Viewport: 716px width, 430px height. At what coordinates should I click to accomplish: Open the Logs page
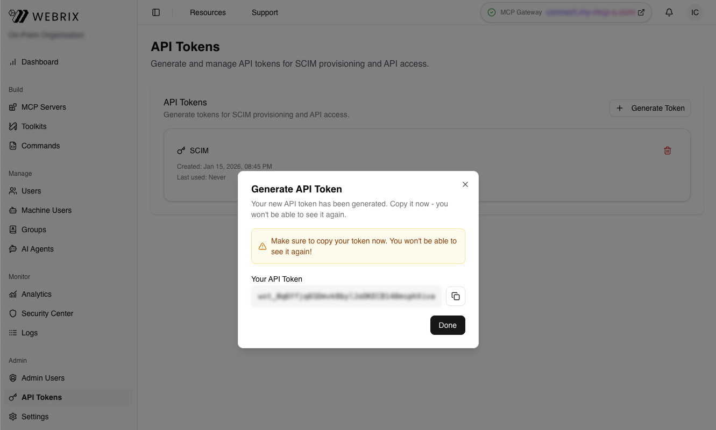click(x=29, y=333)
